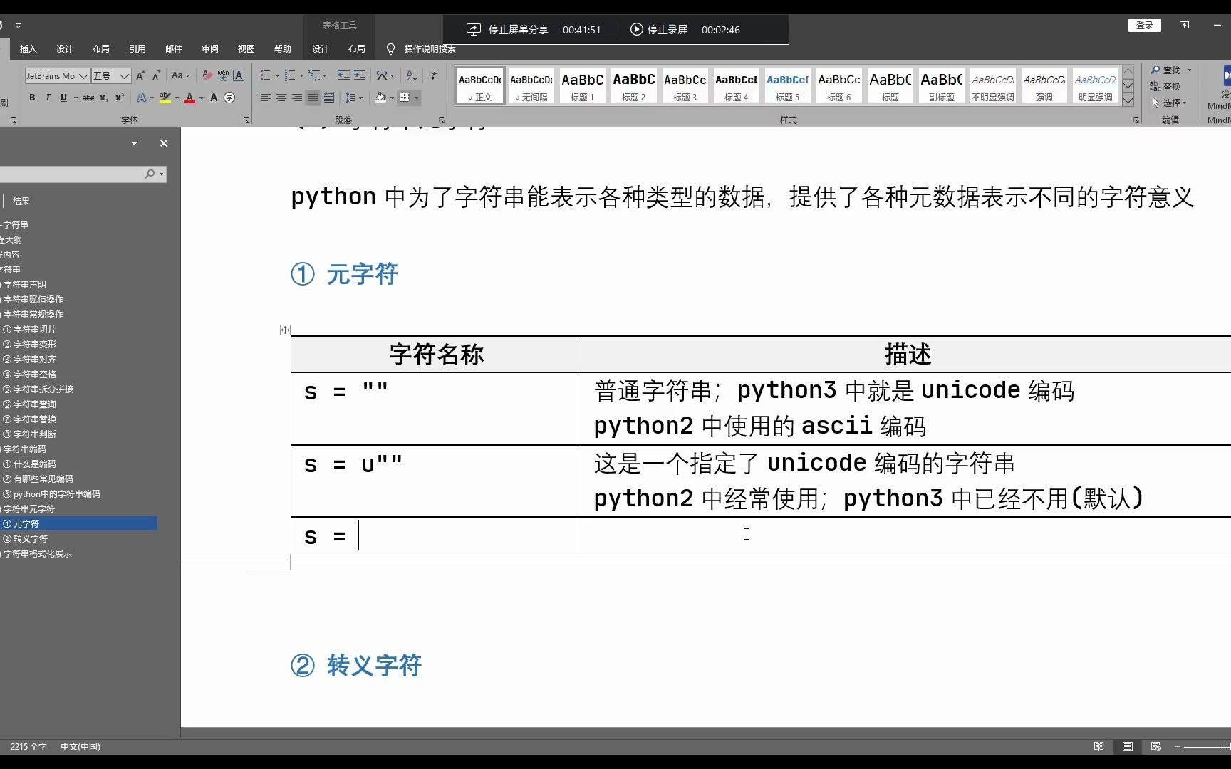This screenshot has height=769, width=1231.
Task: Center align paragraph text
Action: pyautogui.click(x=281, y=98)
